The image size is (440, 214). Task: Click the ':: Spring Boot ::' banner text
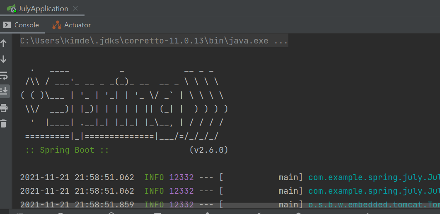pos(67,150)
